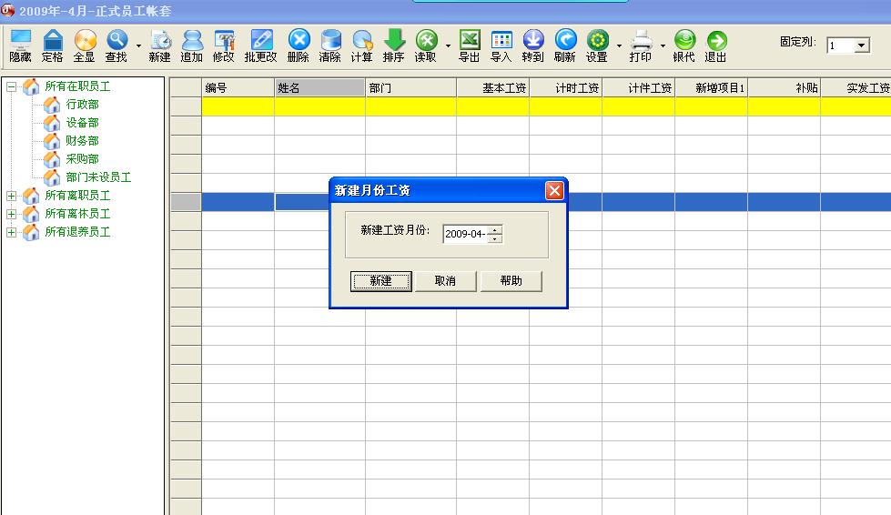The height and width of the screenshot is (515, 891).
Task: Click the 追加 (append) toolbar icon
Action: [x=192, y=45]
